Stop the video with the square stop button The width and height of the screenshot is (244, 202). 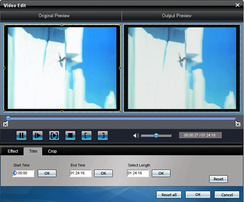coord(70,135)
